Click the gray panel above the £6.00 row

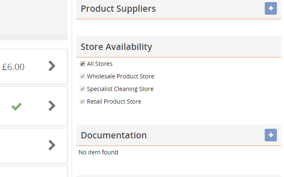34,17
